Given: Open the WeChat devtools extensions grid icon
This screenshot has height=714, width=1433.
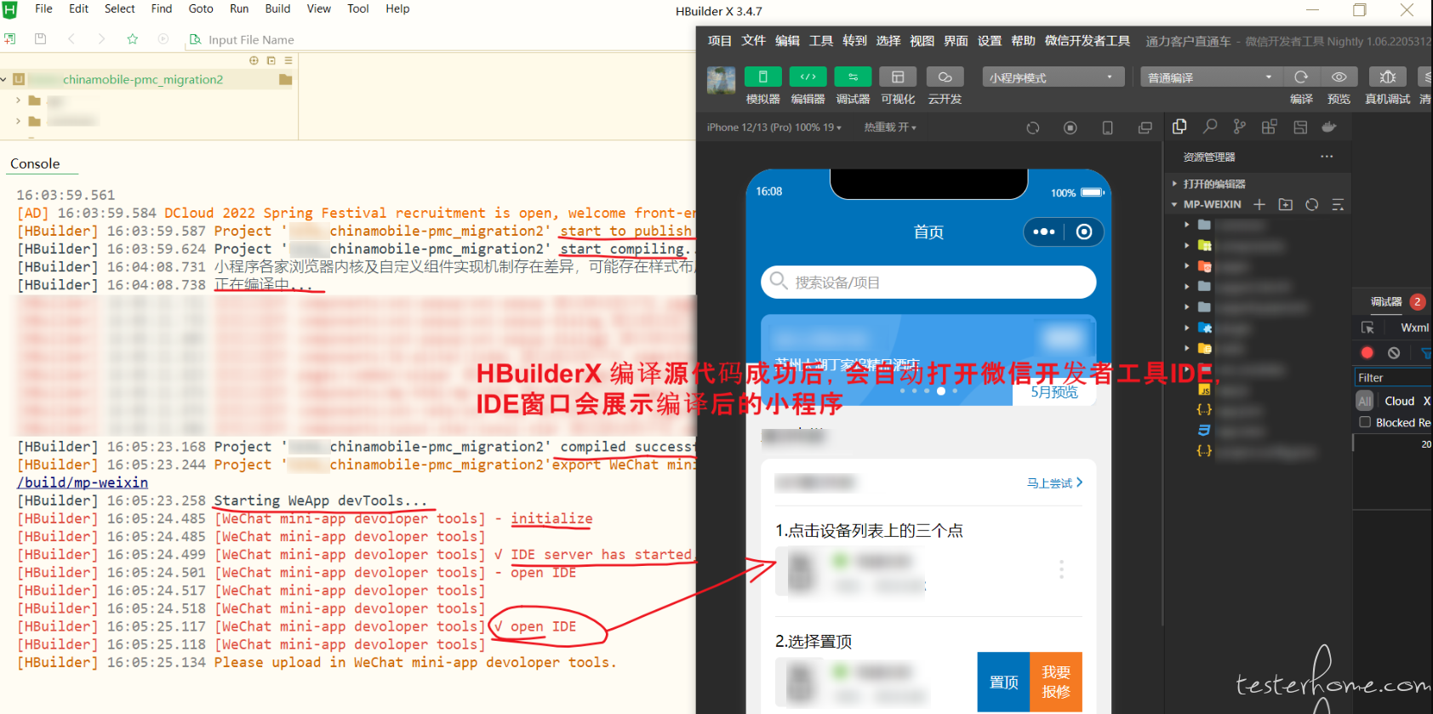Looking at the screenshot, I should (x=1269, y=127).
